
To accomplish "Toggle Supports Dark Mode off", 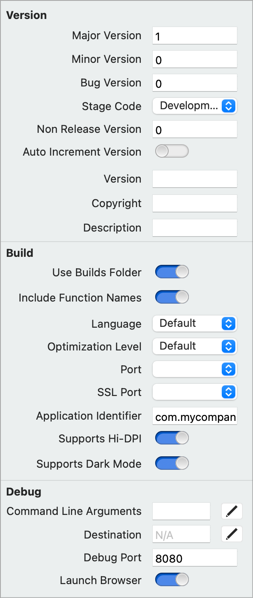I will tap(172, 463).
